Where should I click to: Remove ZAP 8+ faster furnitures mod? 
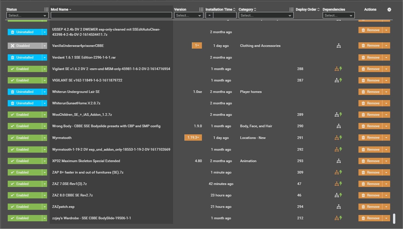[370, 172]
